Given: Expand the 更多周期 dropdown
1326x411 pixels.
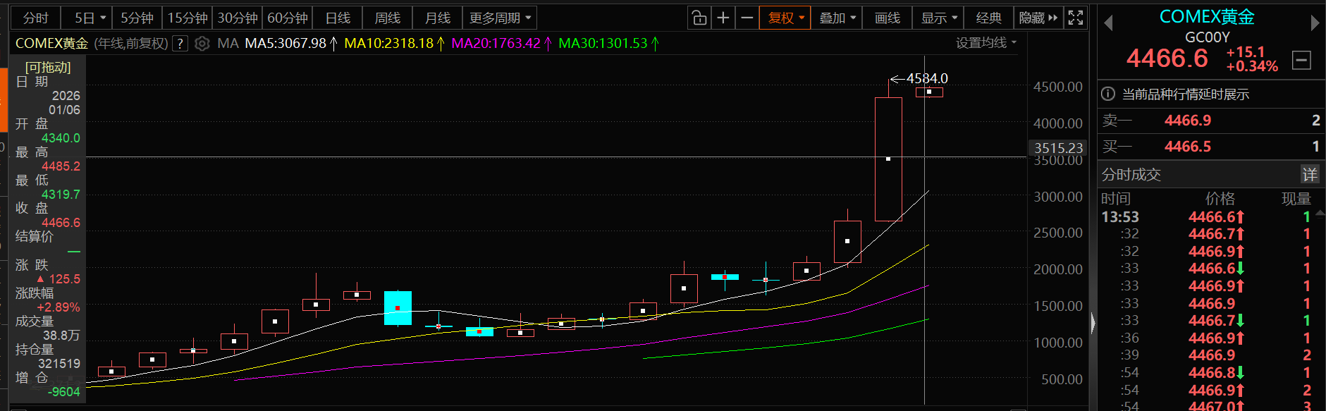Looking at the screenshot, I should [501, 18].
